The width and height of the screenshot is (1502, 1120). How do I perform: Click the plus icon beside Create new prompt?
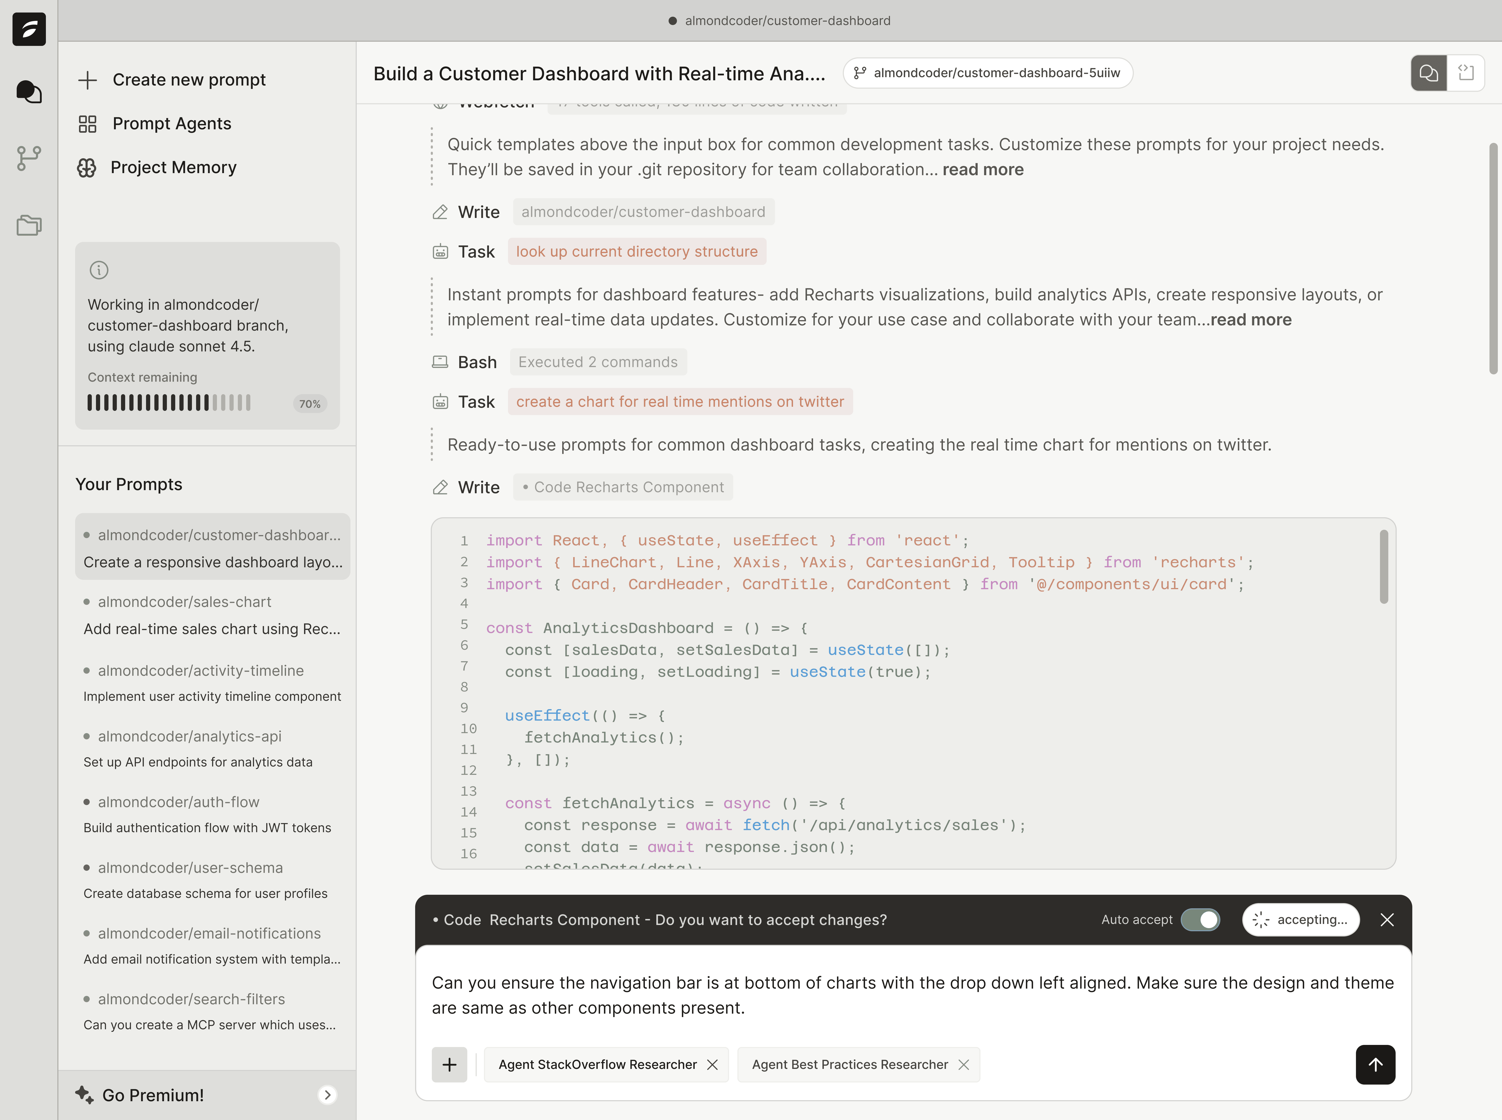click(x=87, y=80)
